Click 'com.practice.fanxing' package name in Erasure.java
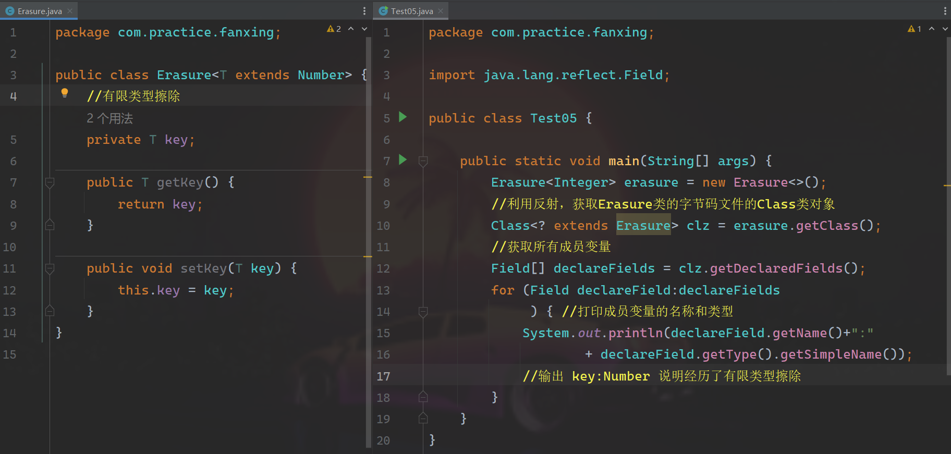The image size is (951, 454). pos(196,32)
